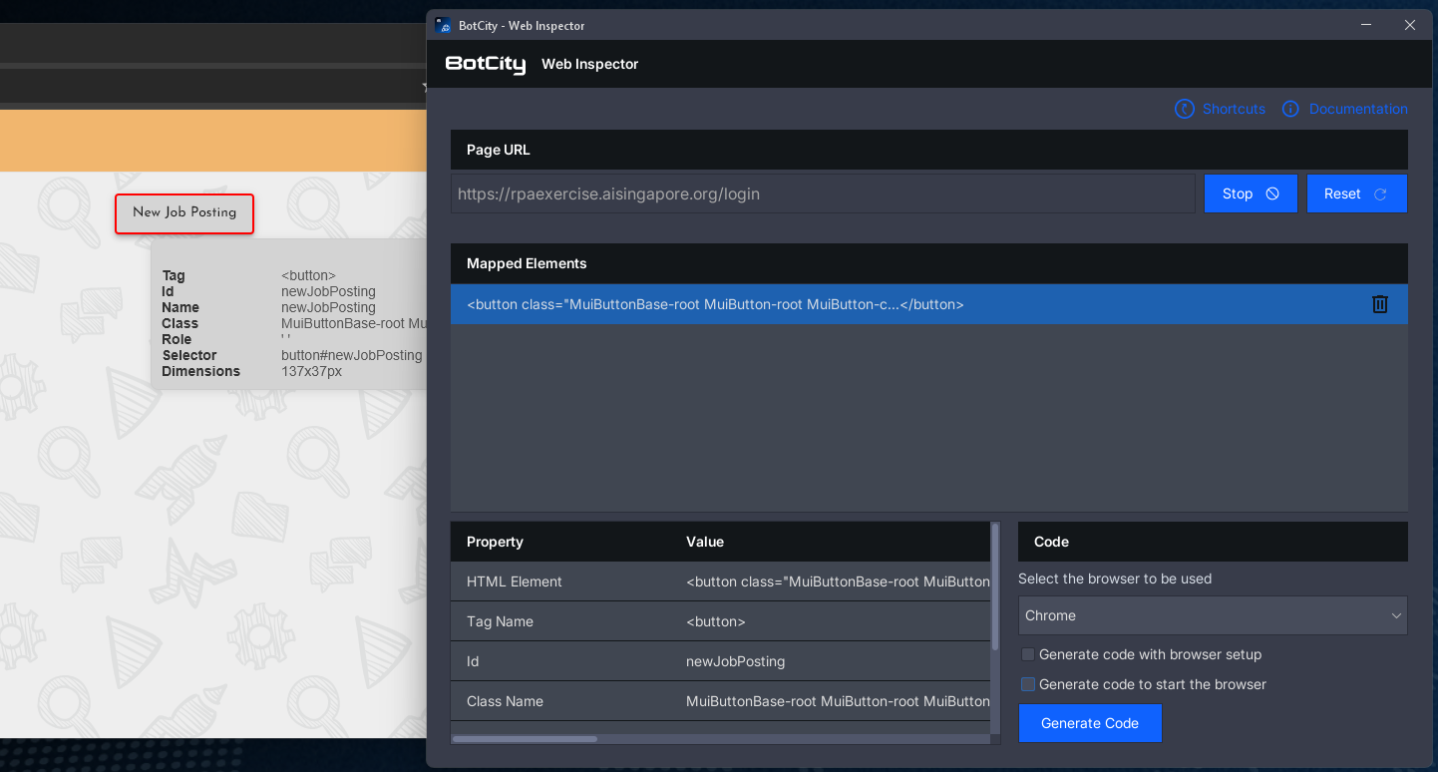Click the horizontal scrollbar in properties table
Viewport: 1438px width, 772px height.
(x=525, y=739)
